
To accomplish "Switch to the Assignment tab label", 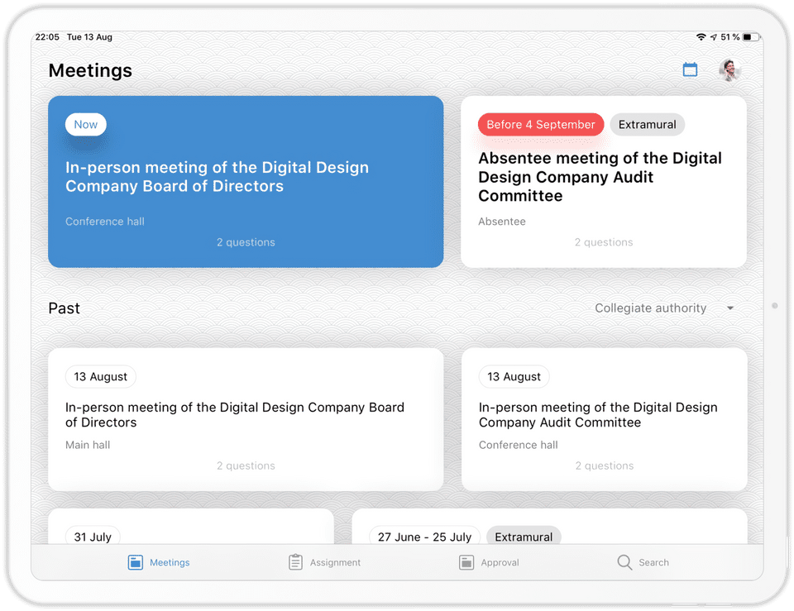I will tap(335, 562).
